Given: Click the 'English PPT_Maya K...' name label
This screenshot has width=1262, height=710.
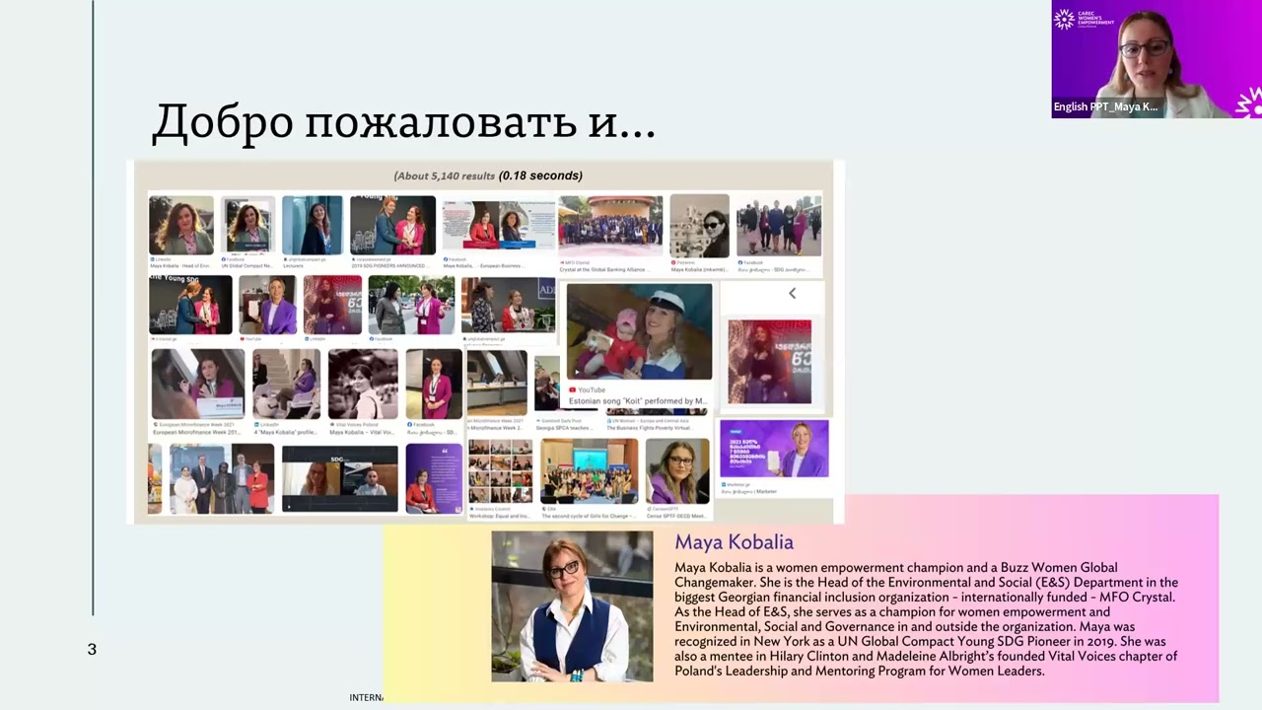Looking at the screenshot, I should 1105,106.
